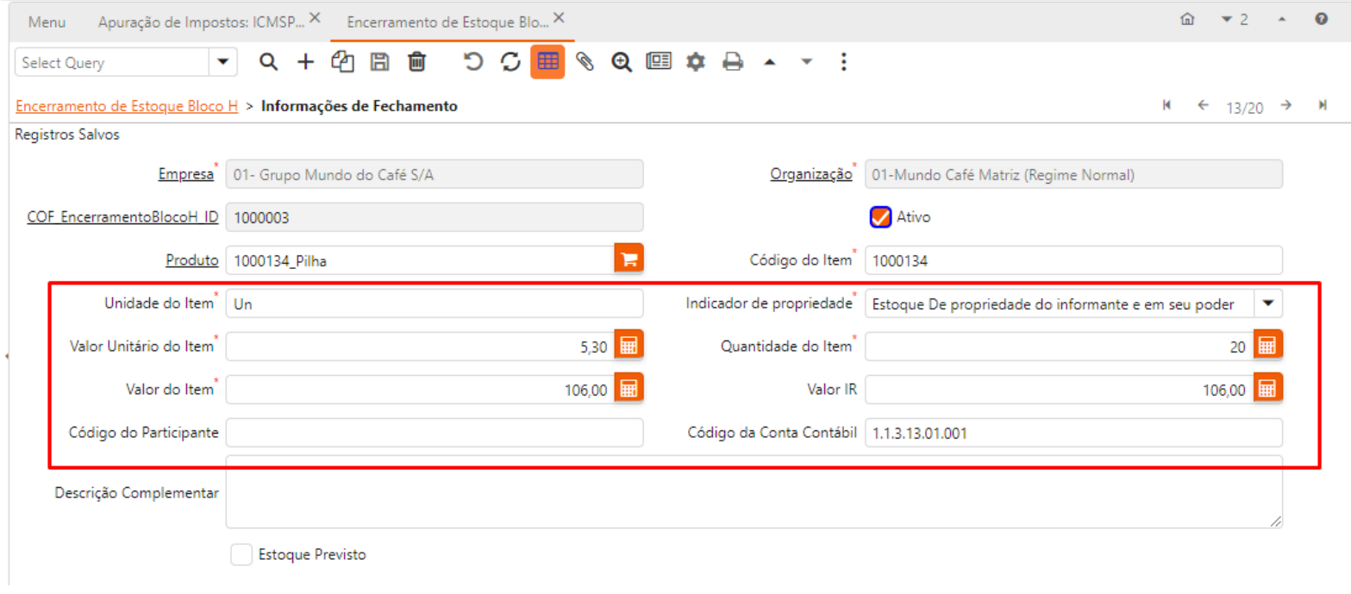Toggle grid view with orange table icon
1351x594 pixels.
pos(547,62)
